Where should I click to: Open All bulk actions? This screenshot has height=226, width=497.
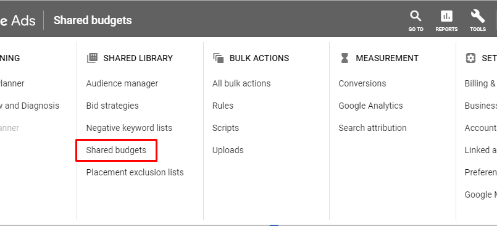tap(241, 83)
